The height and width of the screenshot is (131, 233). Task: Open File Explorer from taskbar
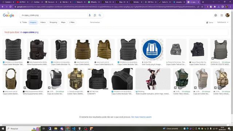tap(56, 128)
